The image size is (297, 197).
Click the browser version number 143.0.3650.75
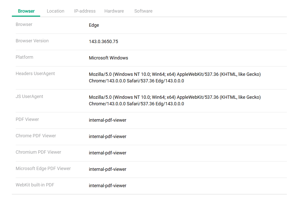(x=103, y=42)
